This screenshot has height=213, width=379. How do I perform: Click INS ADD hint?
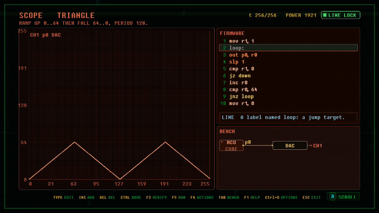click(x=87, y=197)
